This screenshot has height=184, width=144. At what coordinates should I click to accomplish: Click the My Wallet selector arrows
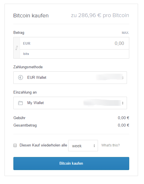click(123, 103)
